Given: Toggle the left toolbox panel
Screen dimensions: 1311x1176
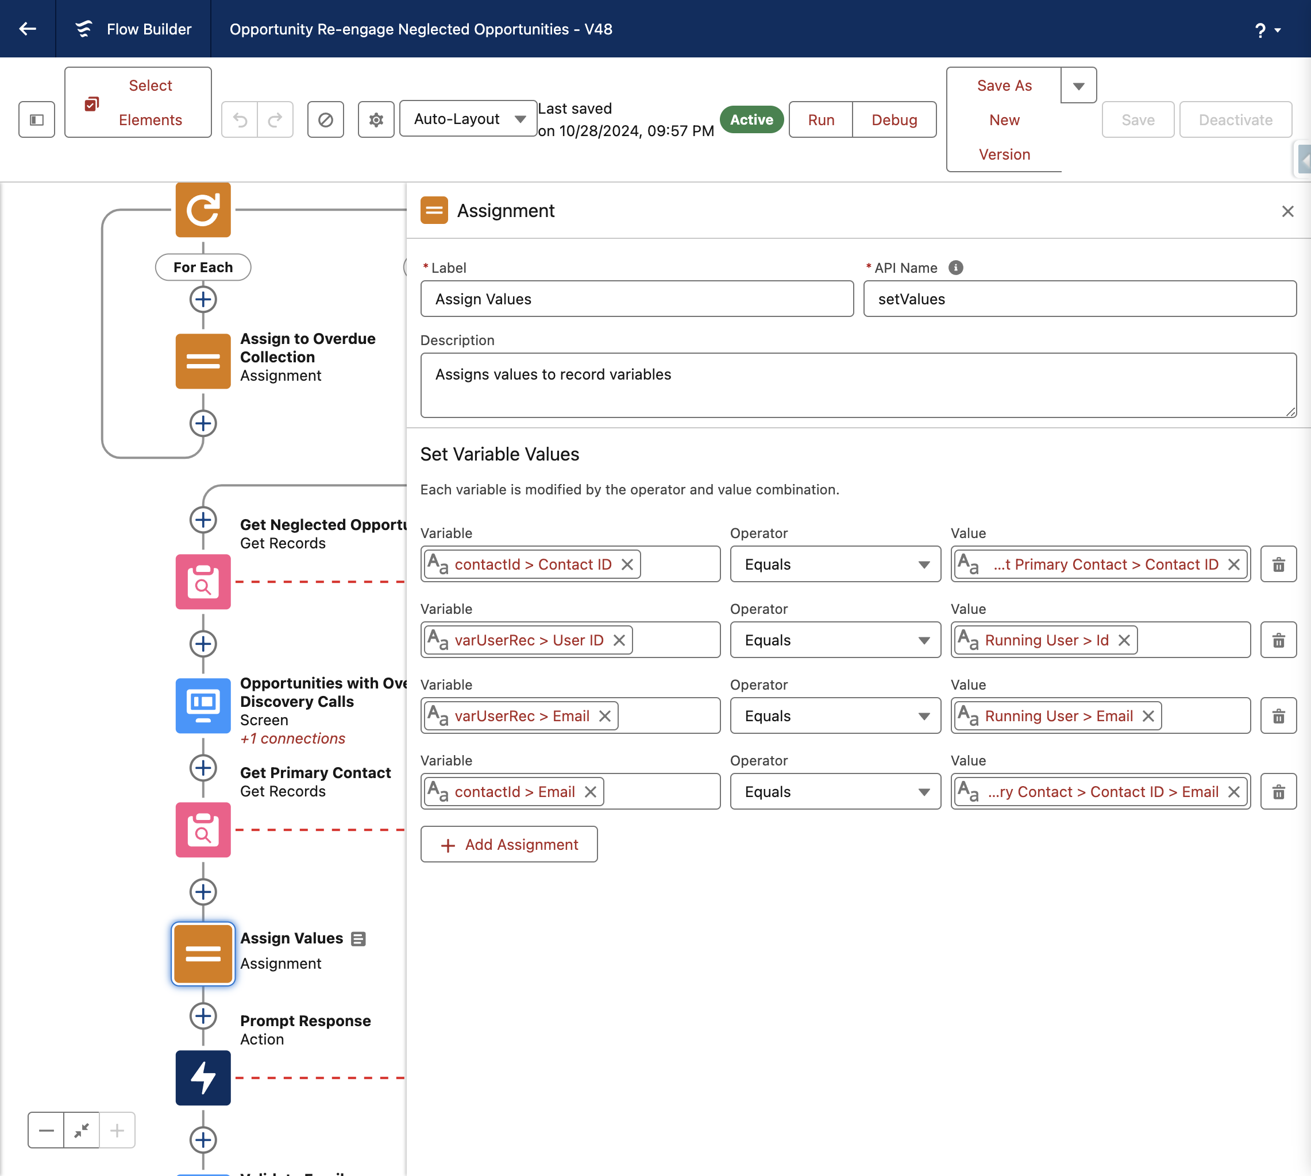Looking at the screenshot, I should [37, 119].
